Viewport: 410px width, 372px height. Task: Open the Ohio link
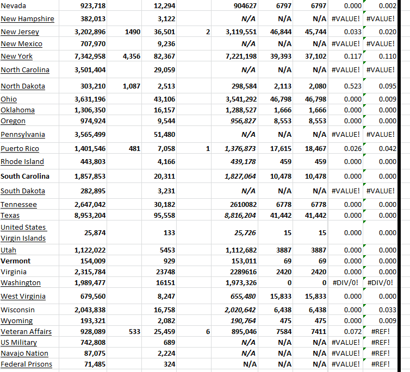9,99
